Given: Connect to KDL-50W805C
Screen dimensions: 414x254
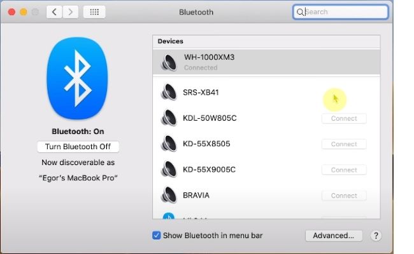Looking at the screenshot, I should tap(344, 119).
